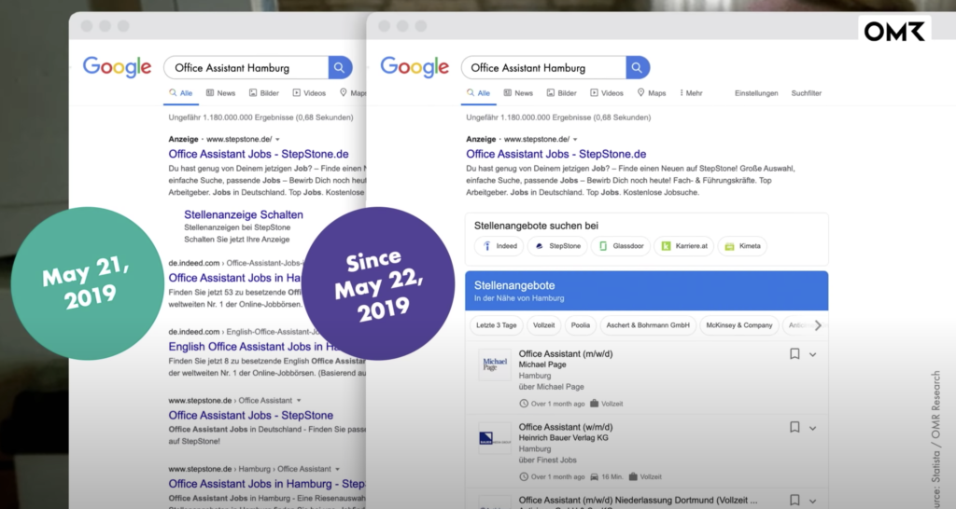Filter jobs by Letzte 3 Tage
The image size is (956, 509).
point(497,325)
